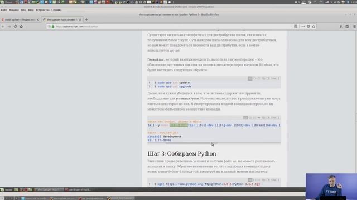The width and height of the screenshot is (357, 200).
Task: Click show desktop icon in guest panel
Action: pos(16,189)
